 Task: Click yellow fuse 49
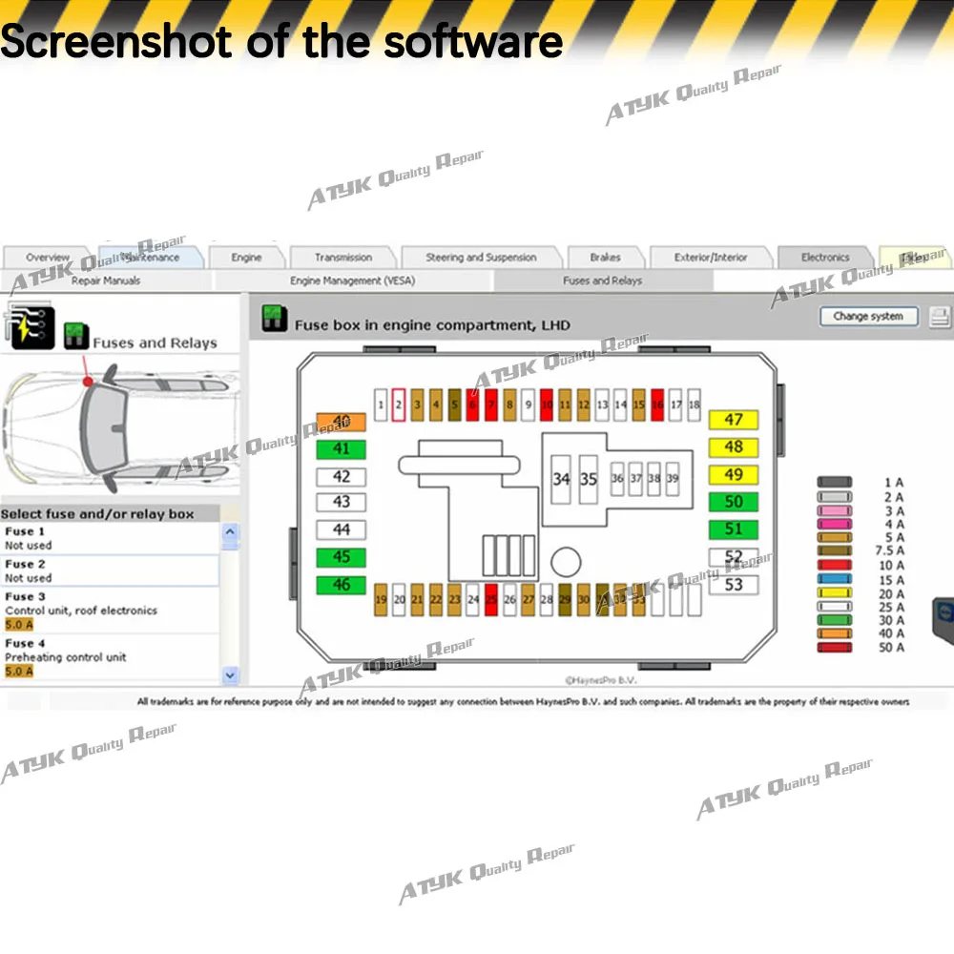pyautogui.click(x=734, y=474)
